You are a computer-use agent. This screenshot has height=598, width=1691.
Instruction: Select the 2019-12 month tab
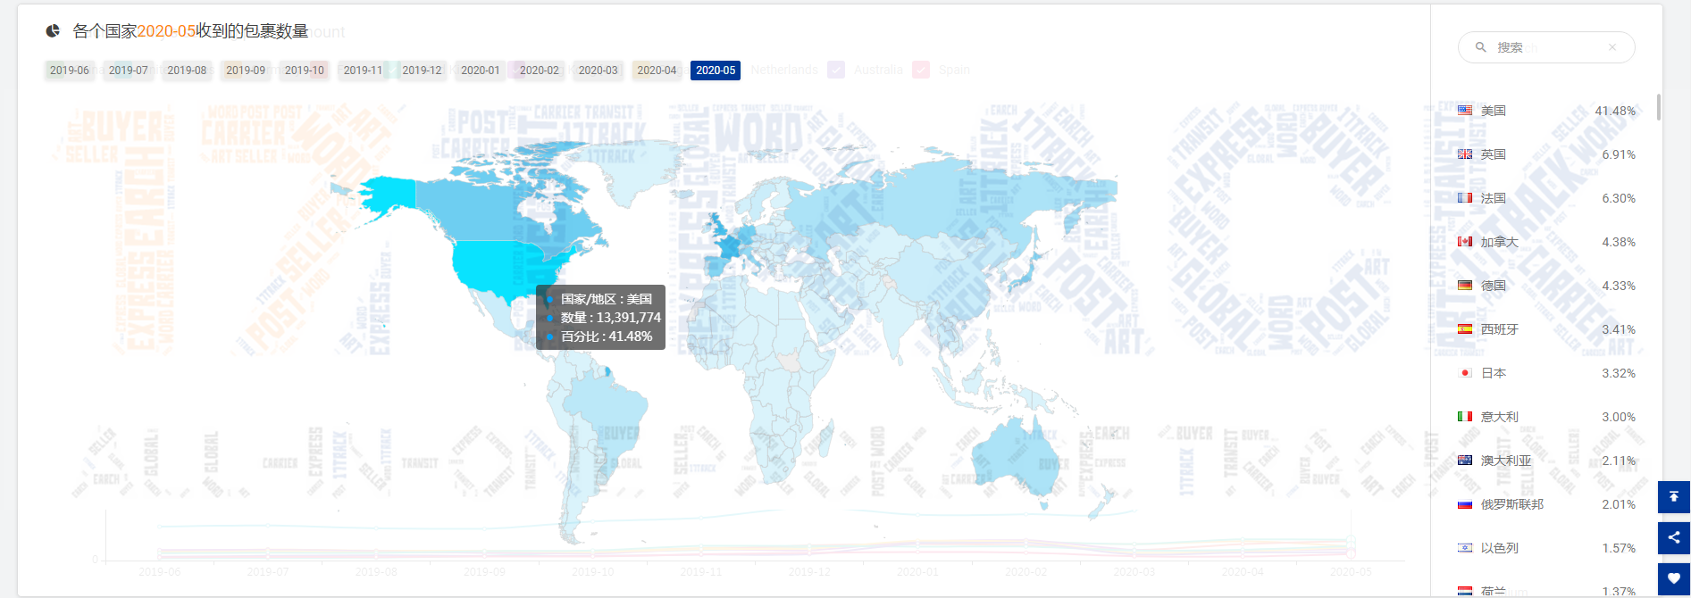(422, 71)
